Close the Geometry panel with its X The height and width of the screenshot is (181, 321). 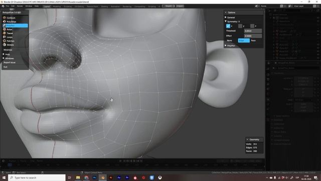coord(247,140)
